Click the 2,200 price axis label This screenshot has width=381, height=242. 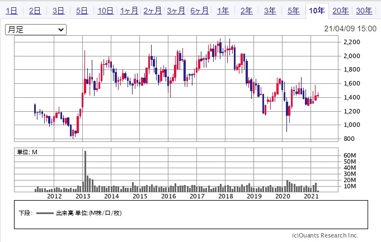[x=351, y=42]
